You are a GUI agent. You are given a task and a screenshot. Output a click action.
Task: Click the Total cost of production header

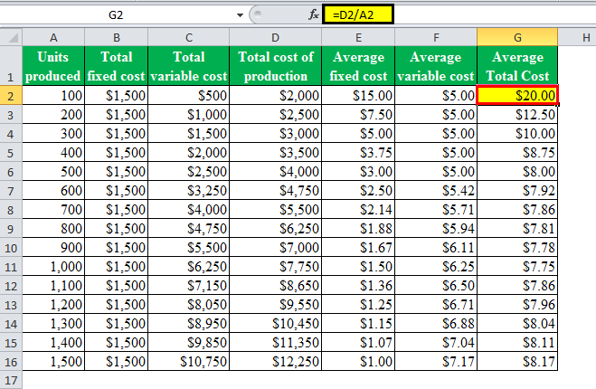[276, 66]
